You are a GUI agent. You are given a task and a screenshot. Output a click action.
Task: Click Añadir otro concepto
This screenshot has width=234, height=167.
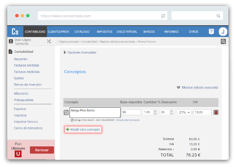point(83,130)
